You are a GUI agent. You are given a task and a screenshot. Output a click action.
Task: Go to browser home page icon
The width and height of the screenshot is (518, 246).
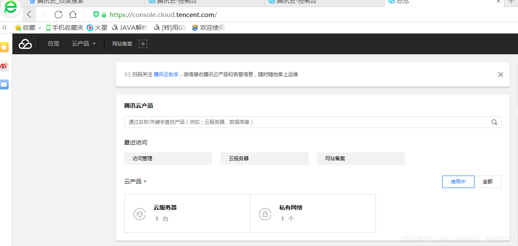[x=73, y=15]
